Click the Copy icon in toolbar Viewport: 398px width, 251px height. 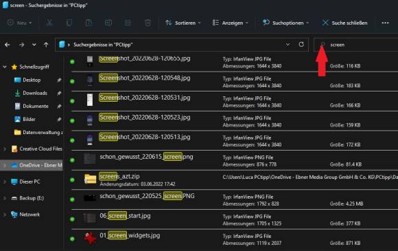click(69, 23)
